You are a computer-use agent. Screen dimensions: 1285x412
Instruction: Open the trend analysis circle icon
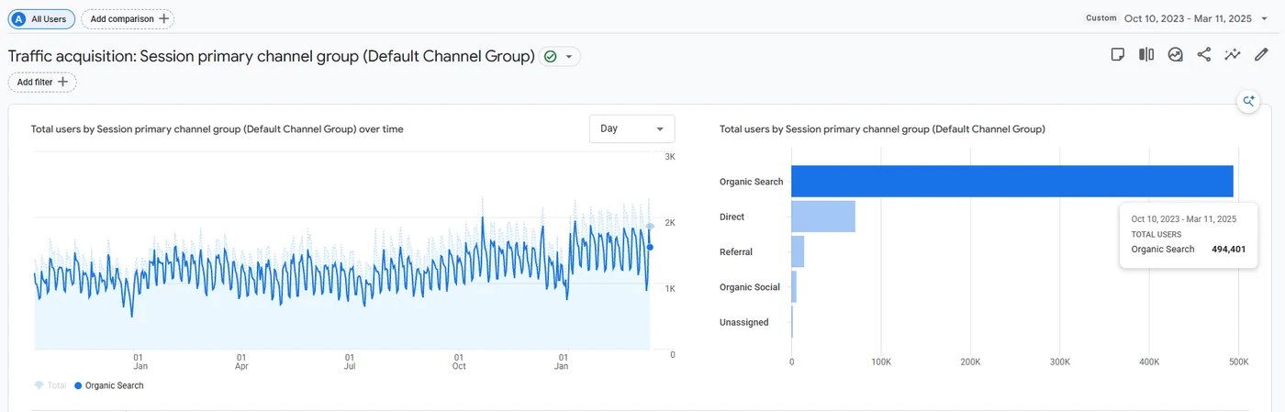click(x=1175, y=55)
